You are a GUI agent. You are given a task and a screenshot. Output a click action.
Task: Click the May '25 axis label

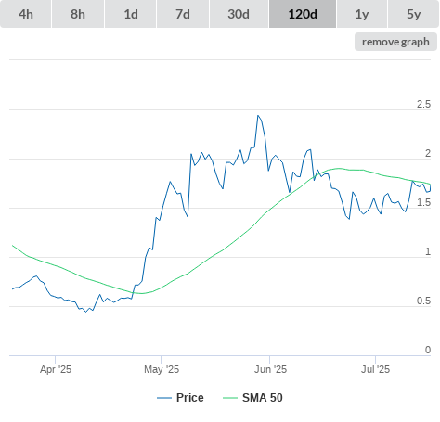pyautogui.click(x=162, y=369)
